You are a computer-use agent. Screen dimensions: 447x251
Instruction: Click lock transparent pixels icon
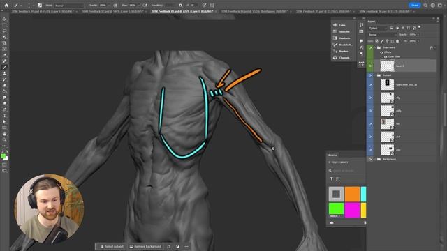(377, 41)
